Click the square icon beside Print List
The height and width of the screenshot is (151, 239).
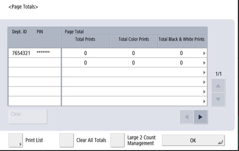pyautogui.click(x=16, y=140)
